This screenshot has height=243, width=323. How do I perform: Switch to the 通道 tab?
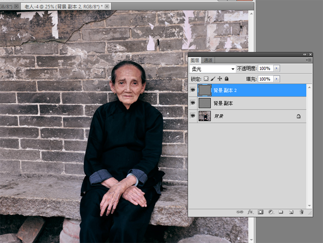tap(208, 60)
